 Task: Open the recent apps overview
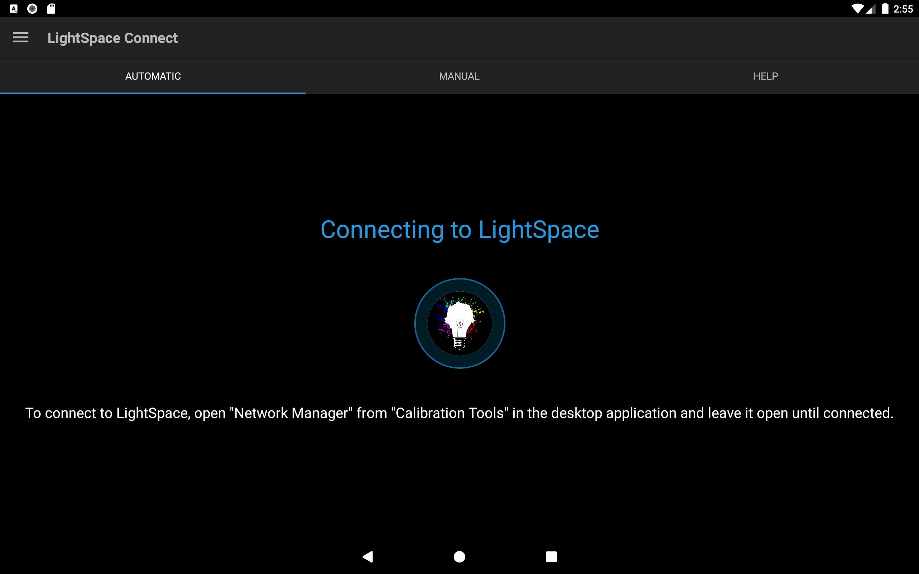[x=551, y=556]
